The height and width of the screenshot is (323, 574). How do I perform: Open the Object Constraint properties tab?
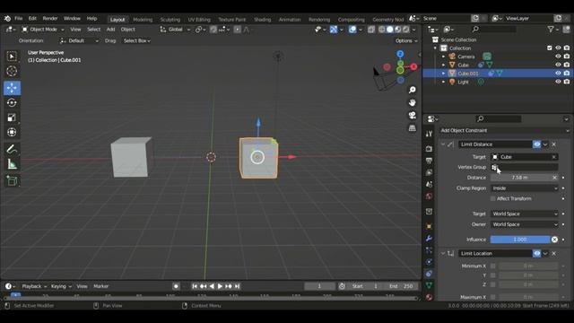point(429,274)
